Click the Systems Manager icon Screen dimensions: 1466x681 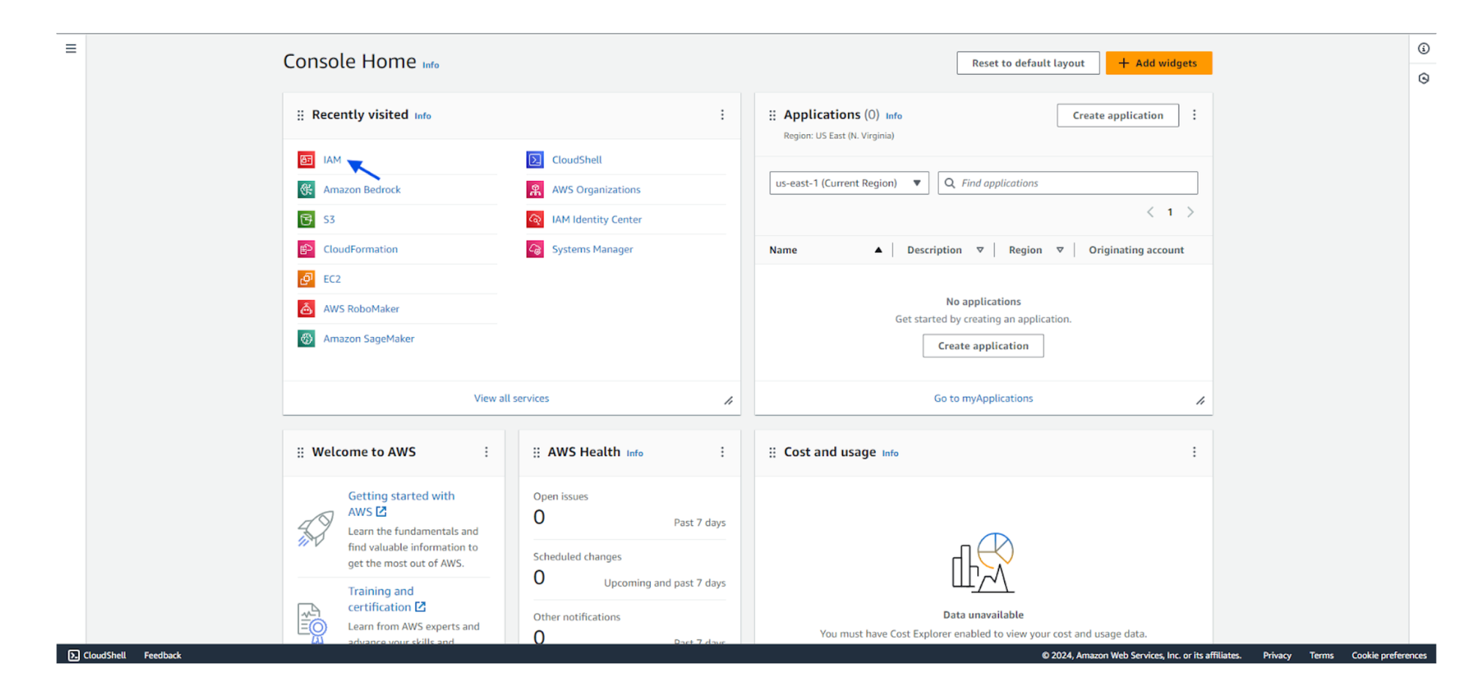(535, 249)
